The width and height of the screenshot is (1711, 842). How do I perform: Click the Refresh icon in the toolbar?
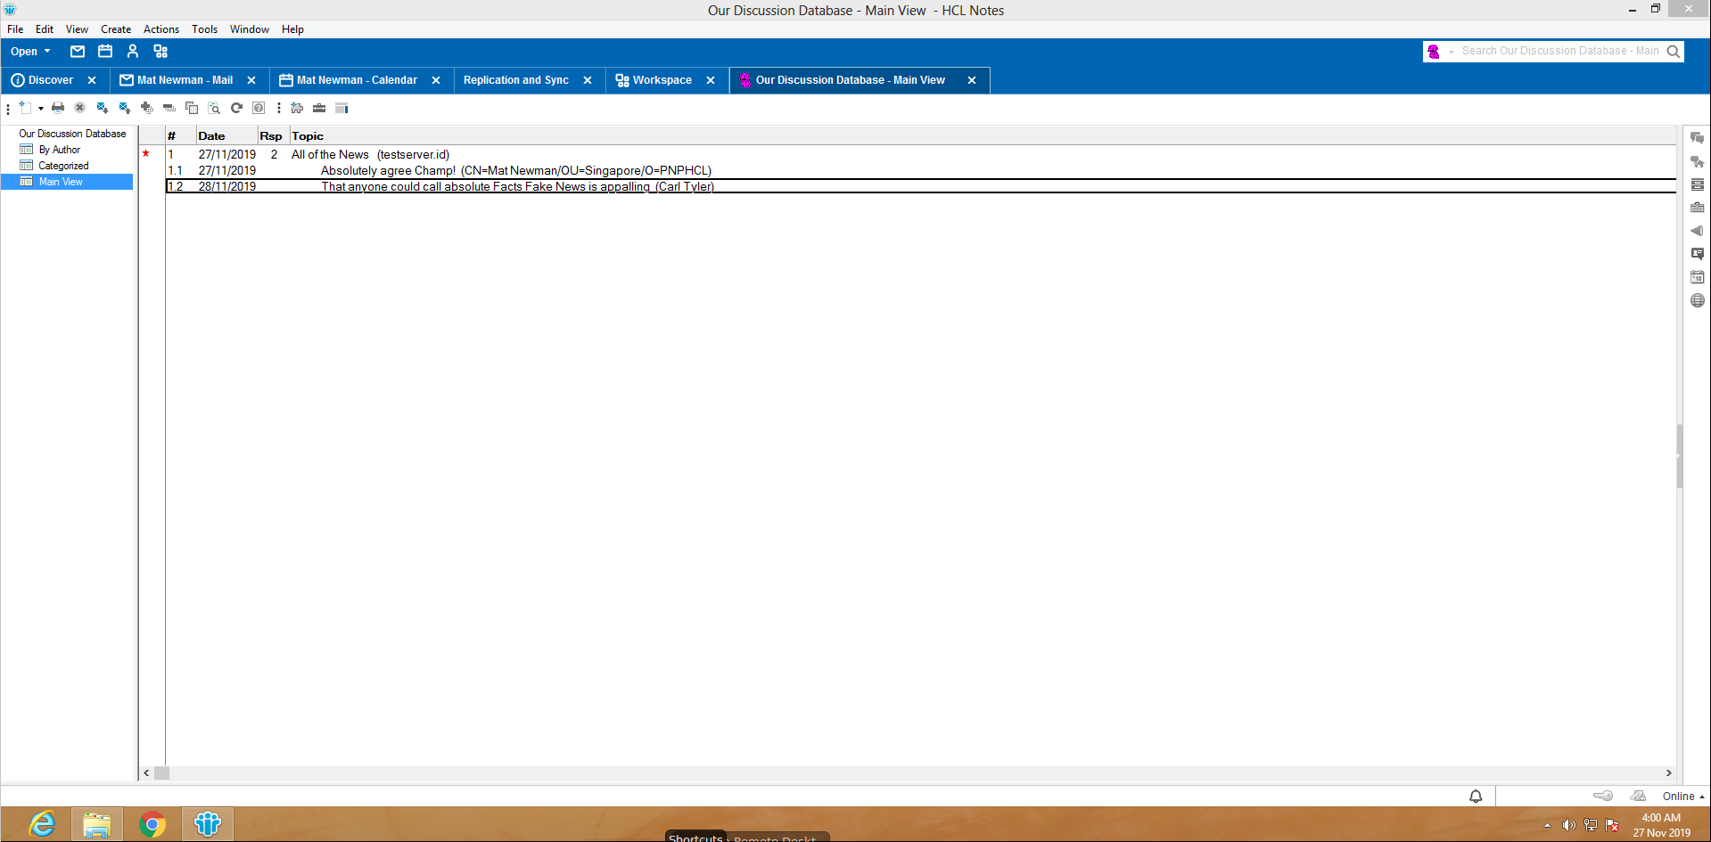click(236, 108)
